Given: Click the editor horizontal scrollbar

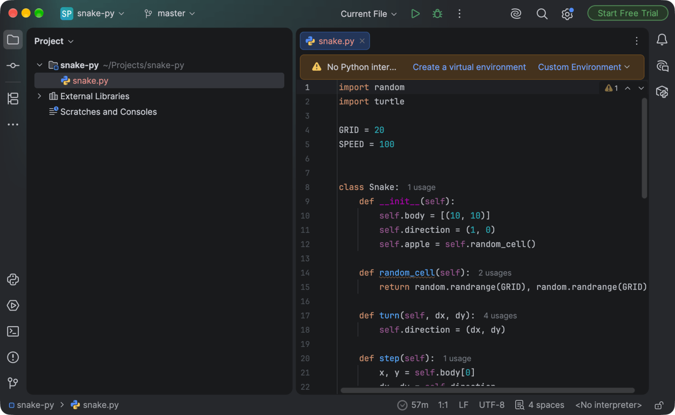Looking at the screenshot, I should tap(487, 391).
